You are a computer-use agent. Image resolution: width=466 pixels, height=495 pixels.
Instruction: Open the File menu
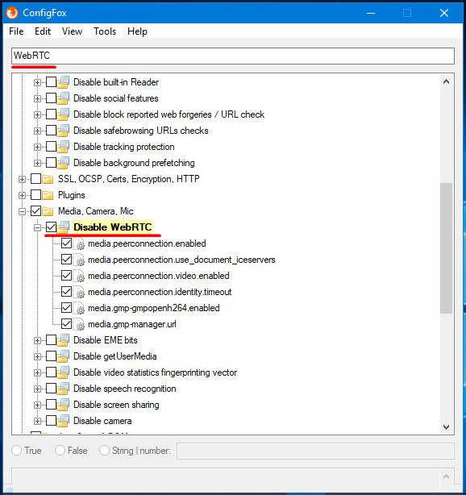tap(16, 31)
